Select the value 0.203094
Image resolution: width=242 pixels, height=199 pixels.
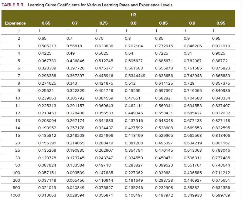tap(47, 121)
